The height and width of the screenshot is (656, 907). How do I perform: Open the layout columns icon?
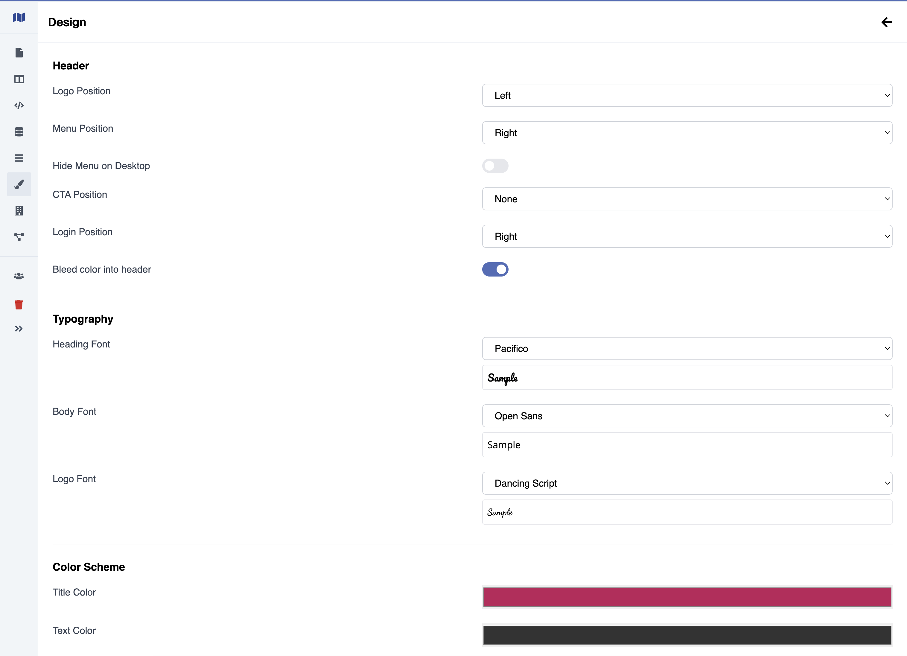point(19,79)
